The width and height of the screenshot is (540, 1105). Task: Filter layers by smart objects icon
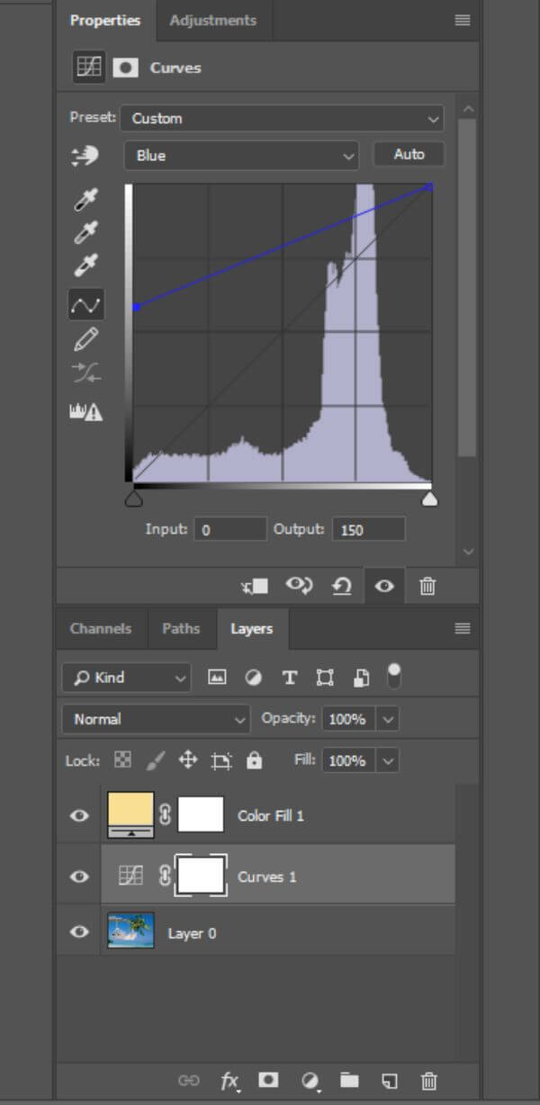click(361, 678)
